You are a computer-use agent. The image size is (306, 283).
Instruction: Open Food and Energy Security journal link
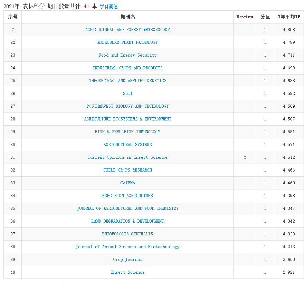pos(128,55)
